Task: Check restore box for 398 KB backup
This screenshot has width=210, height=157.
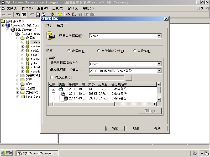Action: point(53,98)
